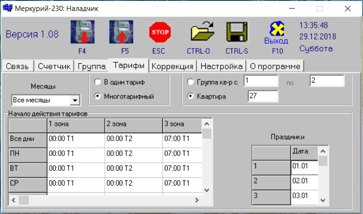Select the Группа кв-р с radio button

point(190,82)
